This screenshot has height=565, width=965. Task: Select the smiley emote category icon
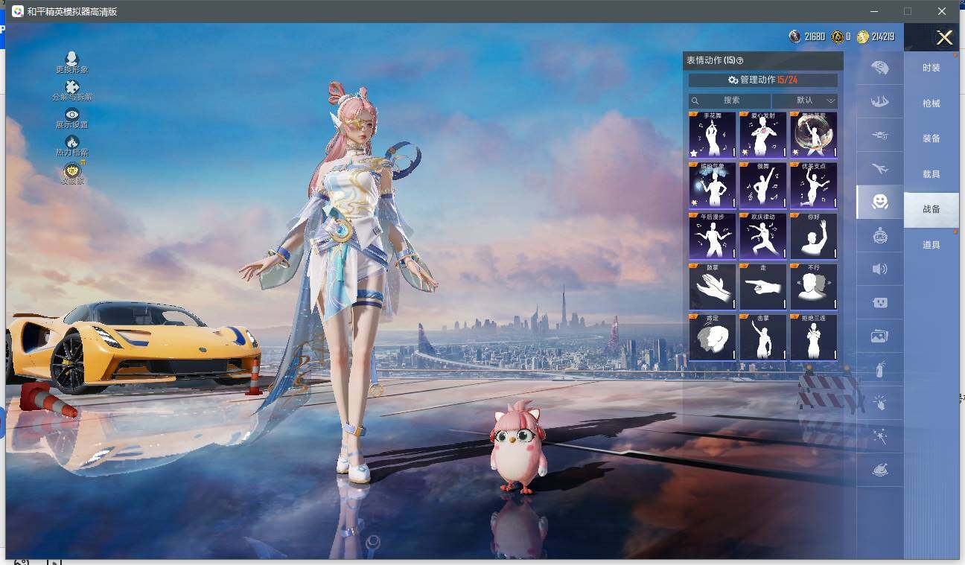[880, 202]
